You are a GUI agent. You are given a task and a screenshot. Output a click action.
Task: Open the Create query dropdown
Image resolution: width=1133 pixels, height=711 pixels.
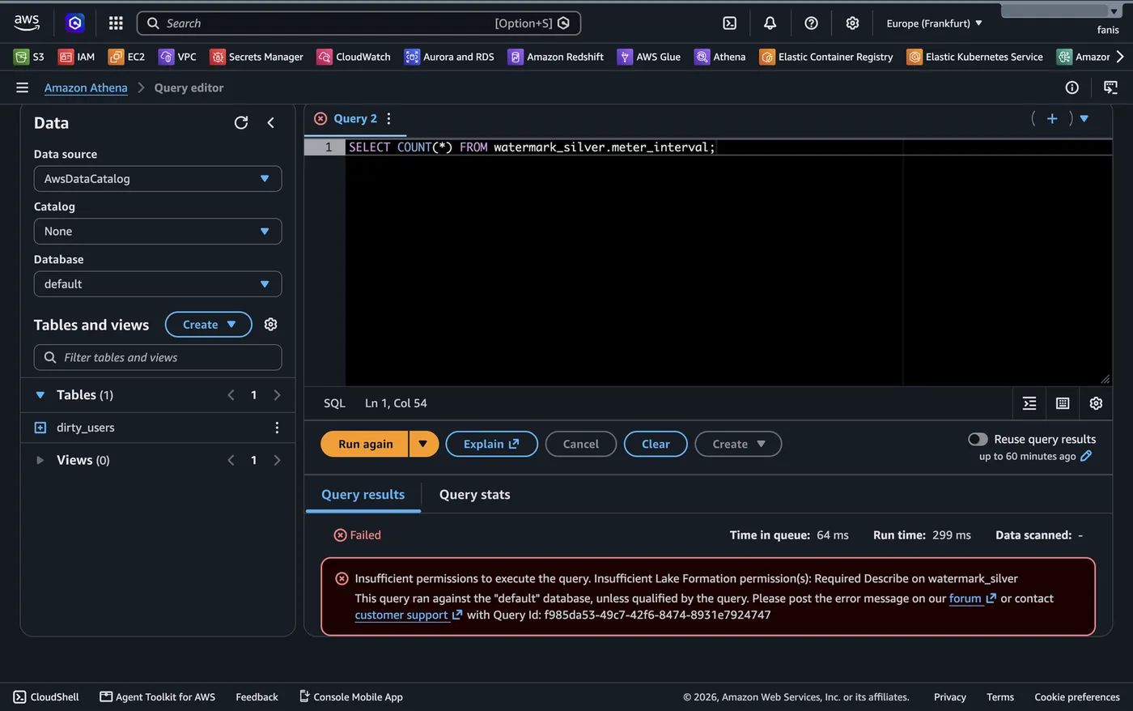pyautogui.click(x=738, y=444)
